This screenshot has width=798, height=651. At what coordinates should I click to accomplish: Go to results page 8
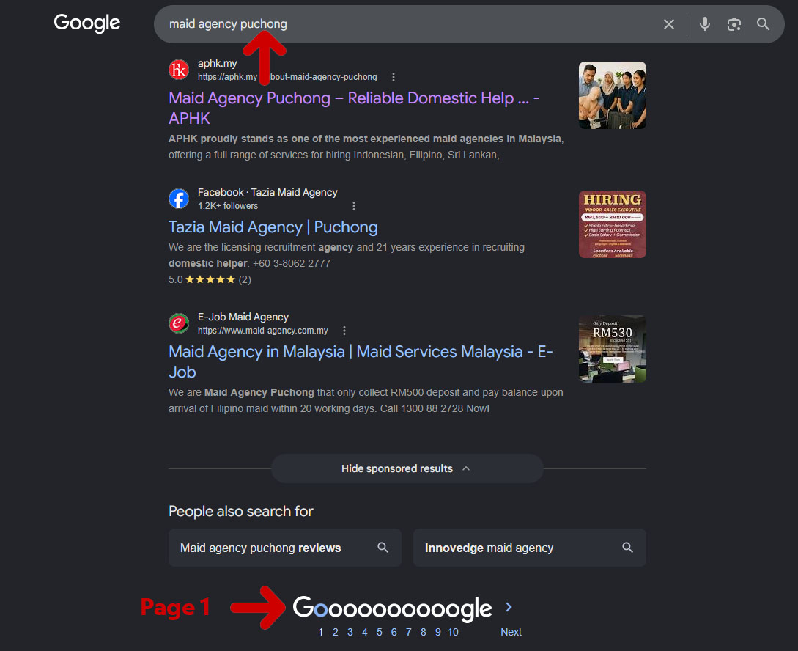pos(424,632)
